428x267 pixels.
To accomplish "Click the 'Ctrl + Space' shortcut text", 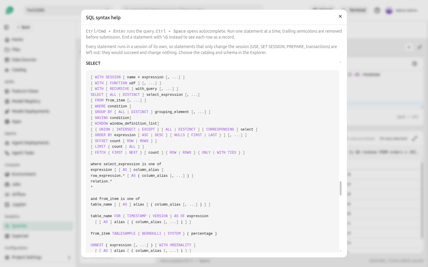I will [171, 31].
